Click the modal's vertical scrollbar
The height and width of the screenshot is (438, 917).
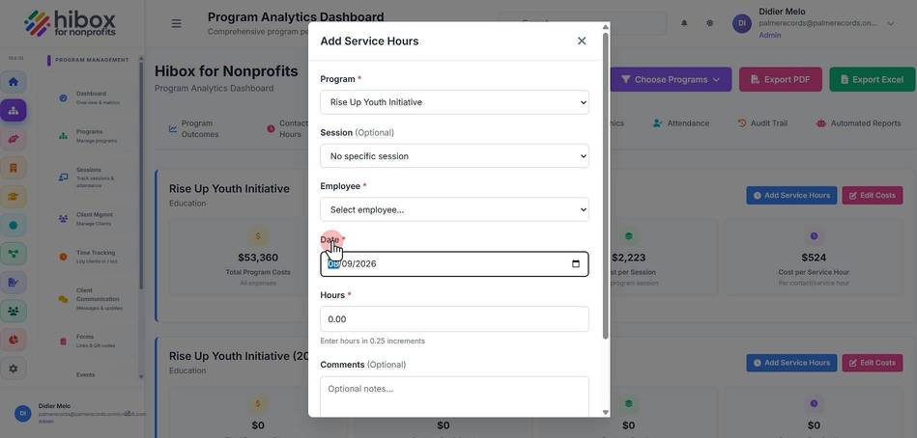605,185
